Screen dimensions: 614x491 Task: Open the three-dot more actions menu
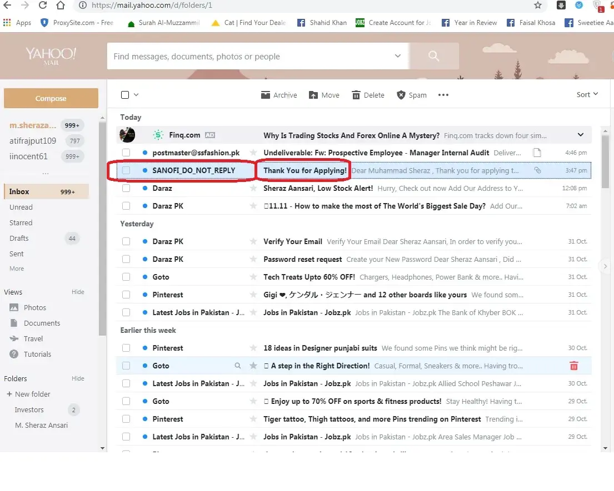pyautogui.click(x=443, y=95)
